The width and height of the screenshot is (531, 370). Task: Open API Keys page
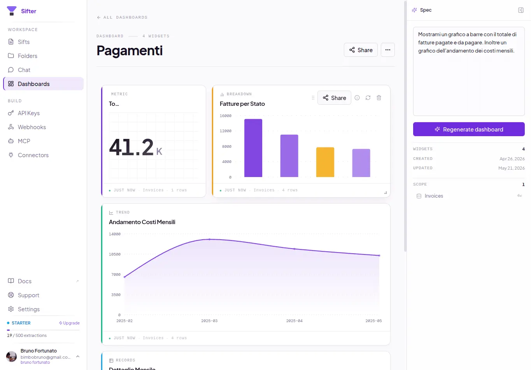43,113
